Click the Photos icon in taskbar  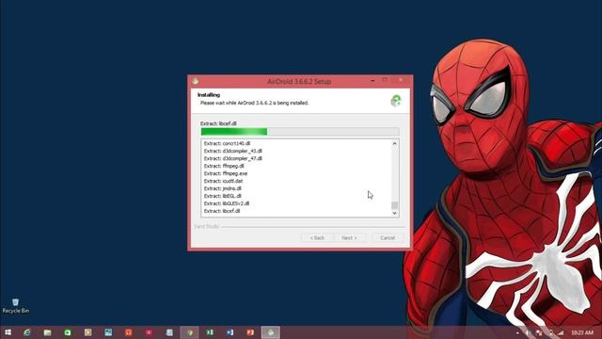pos(108,332)
